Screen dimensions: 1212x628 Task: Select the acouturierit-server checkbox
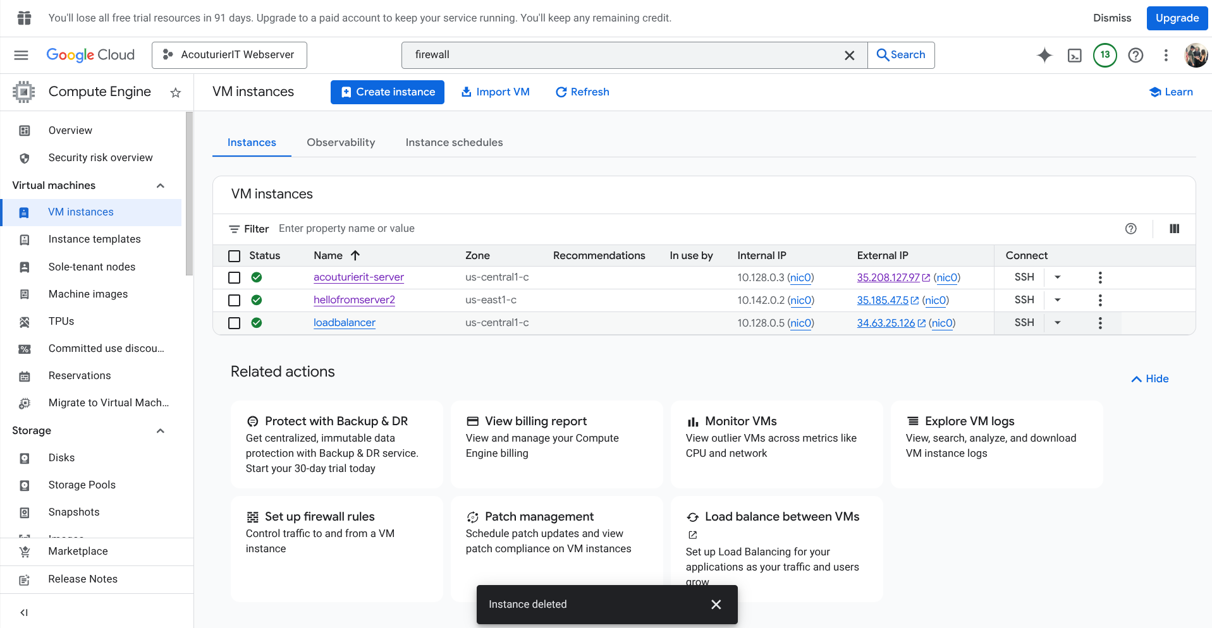coord(235,277)
